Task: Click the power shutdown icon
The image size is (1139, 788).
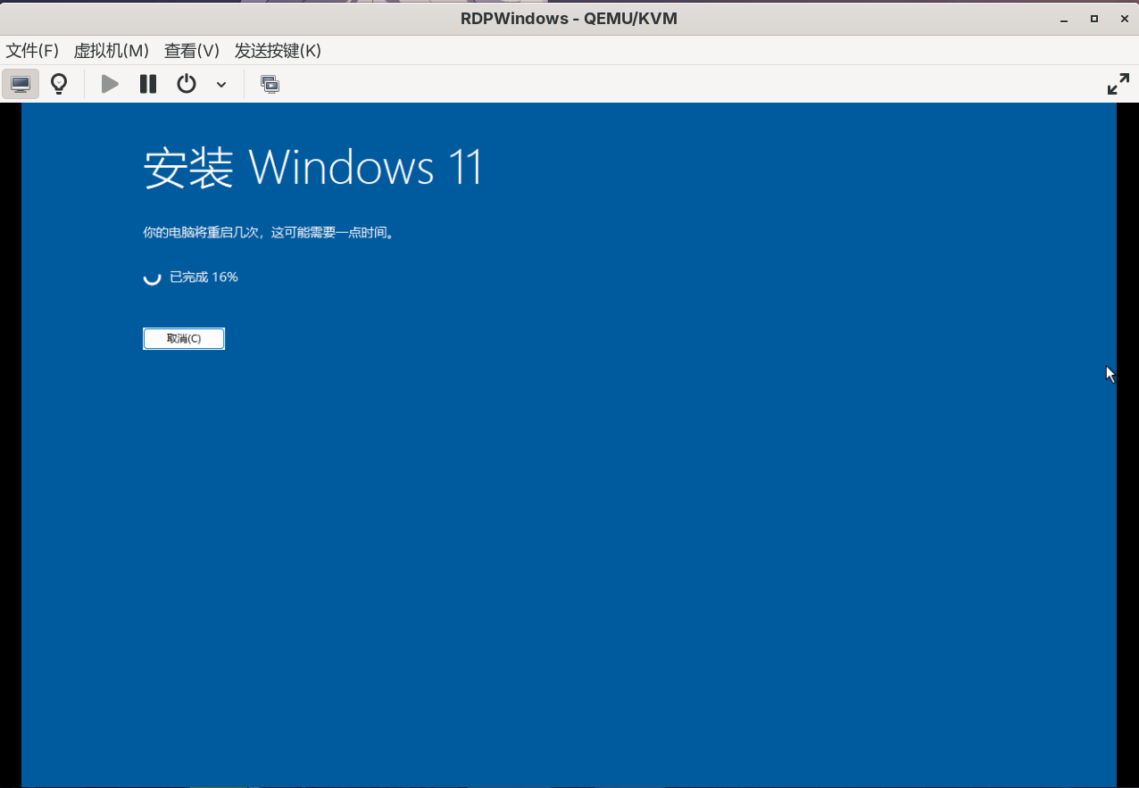Action: tap(186, 84)
